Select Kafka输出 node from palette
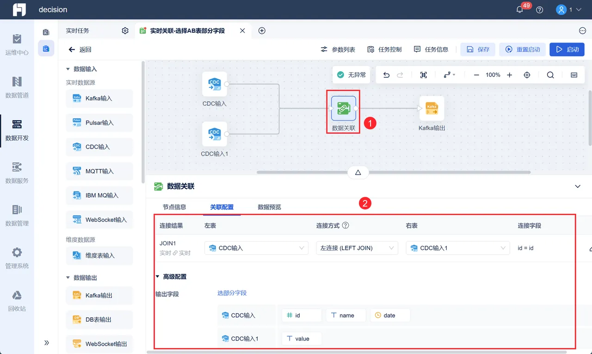Viewport: 592px width, 354px height. (99, 295)
